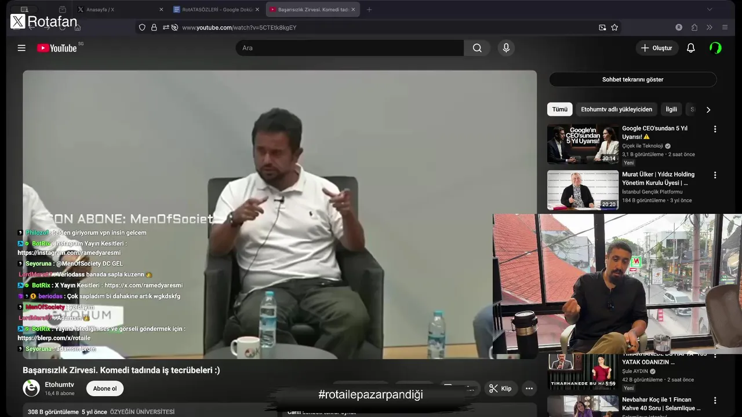Bookmark this page with the star icon

point(614,27)
